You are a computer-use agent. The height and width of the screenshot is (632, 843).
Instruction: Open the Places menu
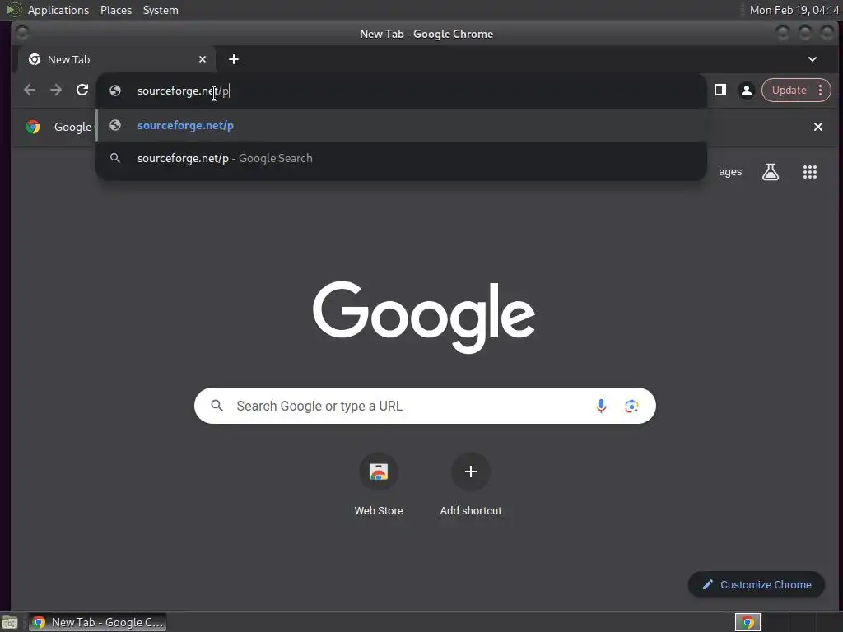point(115,10)
